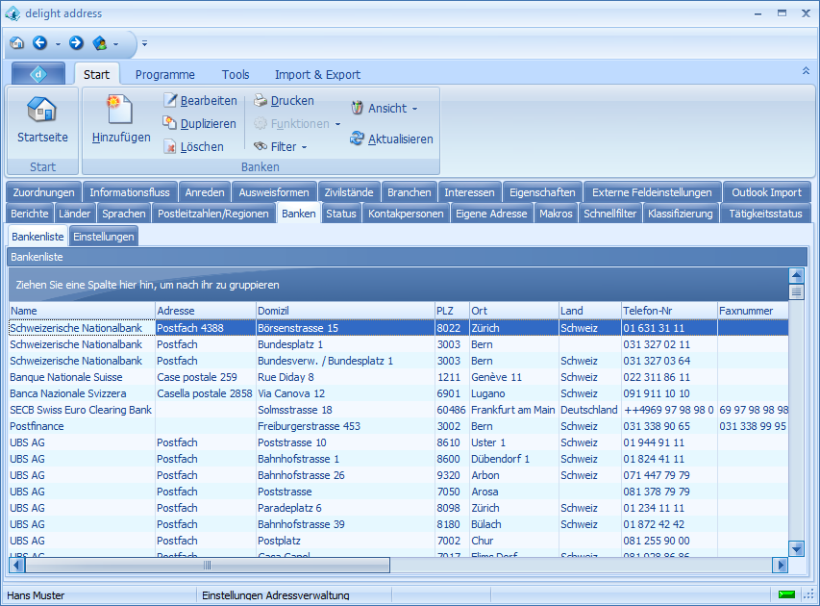This screenshot has height=606, width=820.
Task: Collapse the ribbon with the chevron
Action: coord(806,71)
